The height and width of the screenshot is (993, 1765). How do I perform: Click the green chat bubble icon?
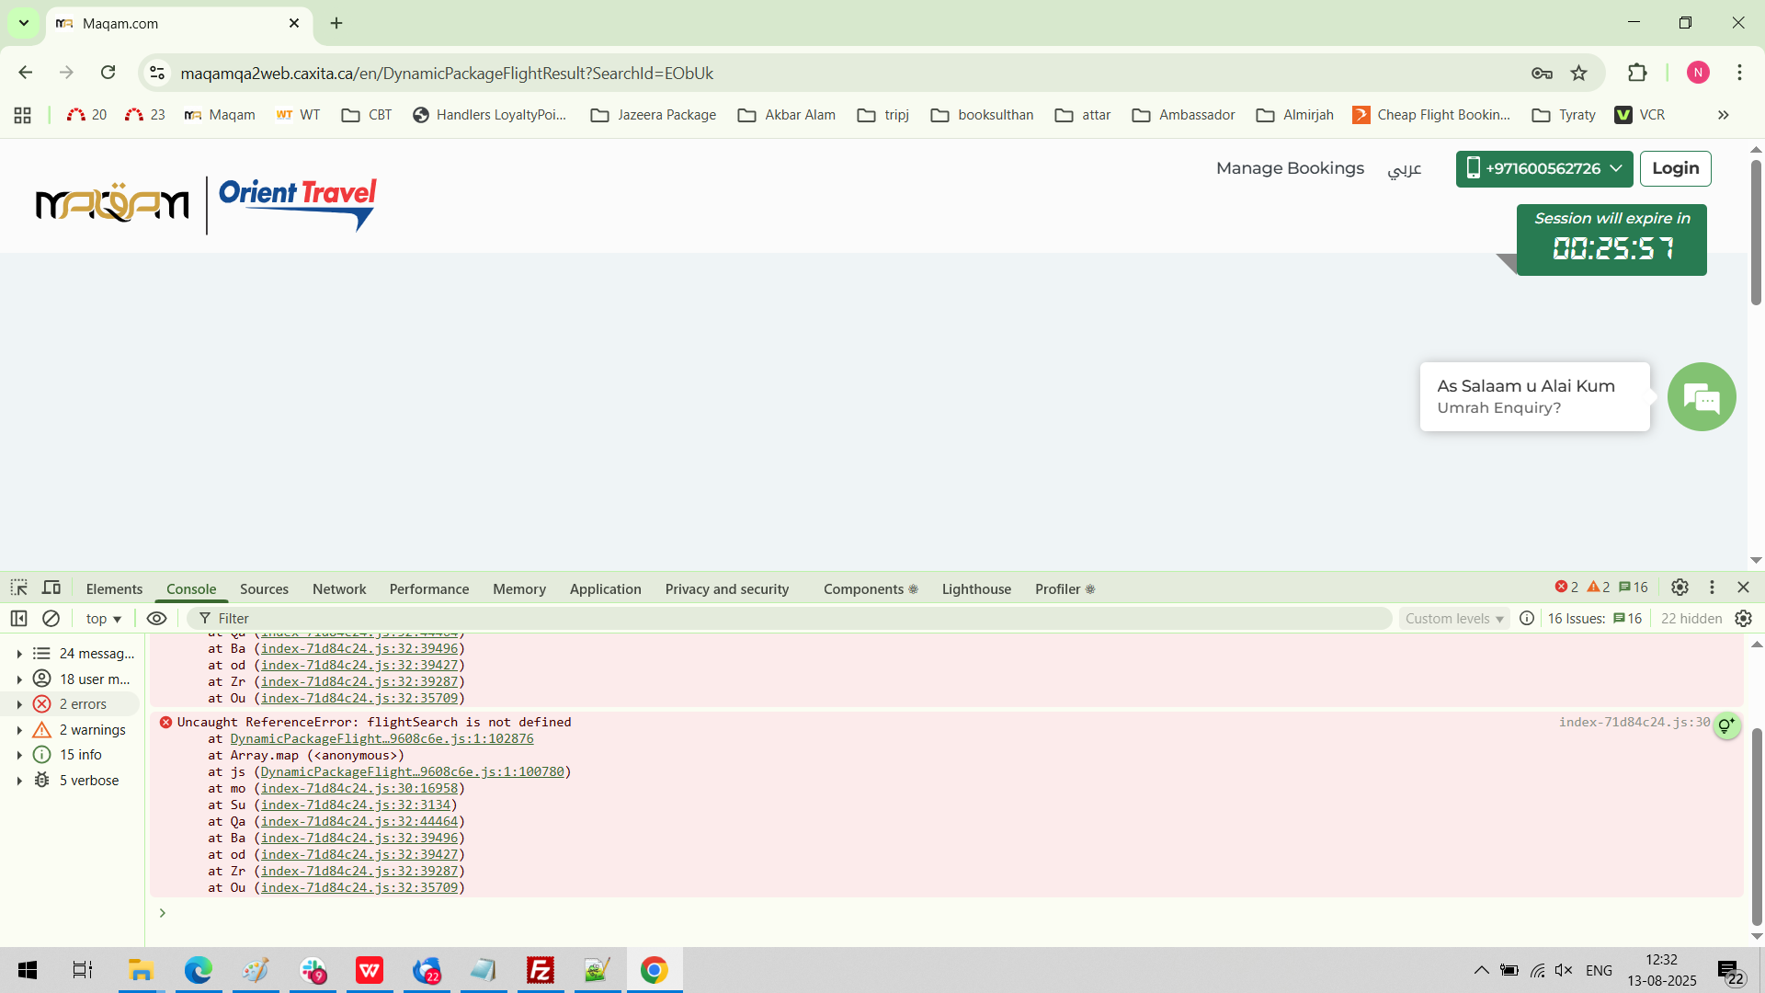click(1702, 397)
